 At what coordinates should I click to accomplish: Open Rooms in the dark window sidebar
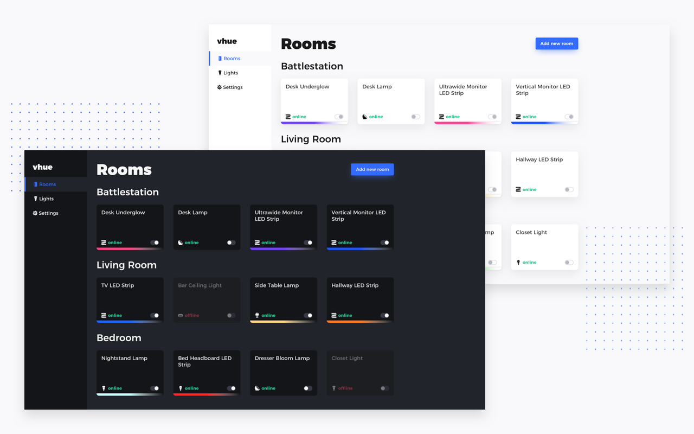[x=56, y=184]
